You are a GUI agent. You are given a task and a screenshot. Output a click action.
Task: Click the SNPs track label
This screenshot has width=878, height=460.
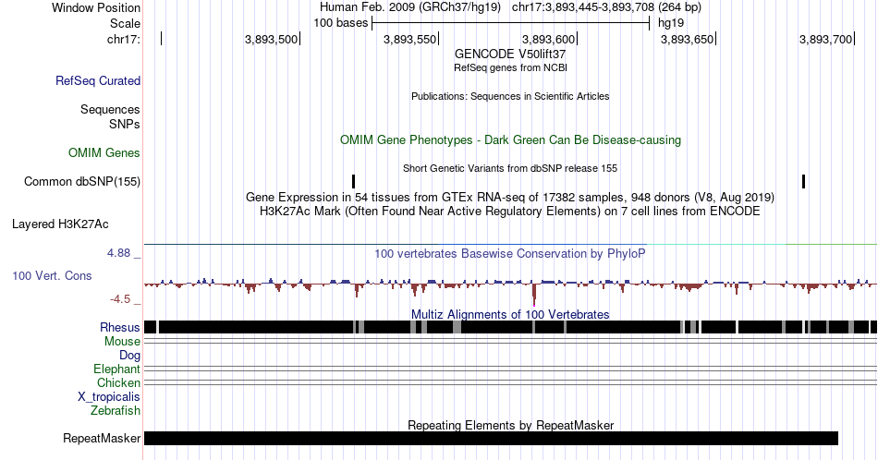pyautogui.click(x=125, y=124)
